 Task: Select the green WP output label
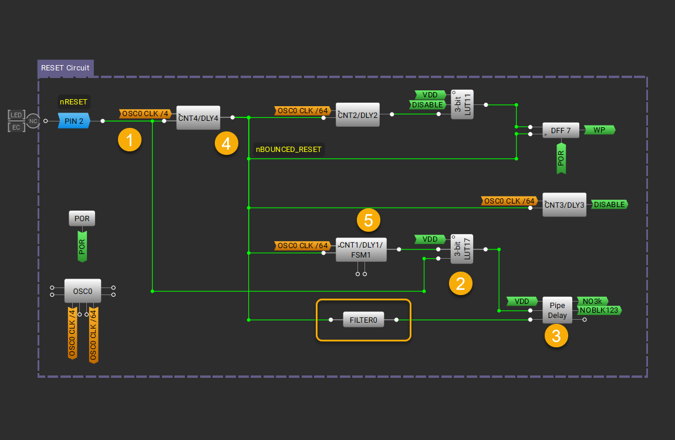pyautogui.click(x=599, y=130)
